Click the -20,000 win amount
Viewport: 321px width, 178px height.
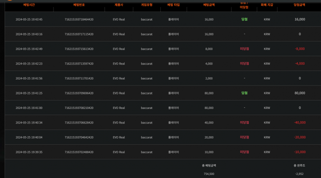pyautogui.click(x=300, y=137)
